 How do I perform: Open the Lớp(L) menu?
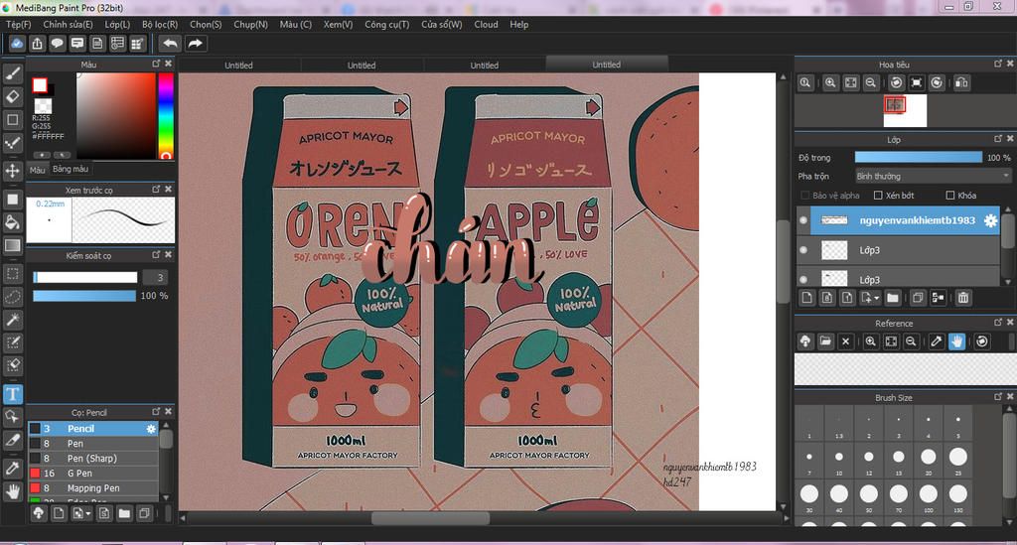[x=117, y=24]
